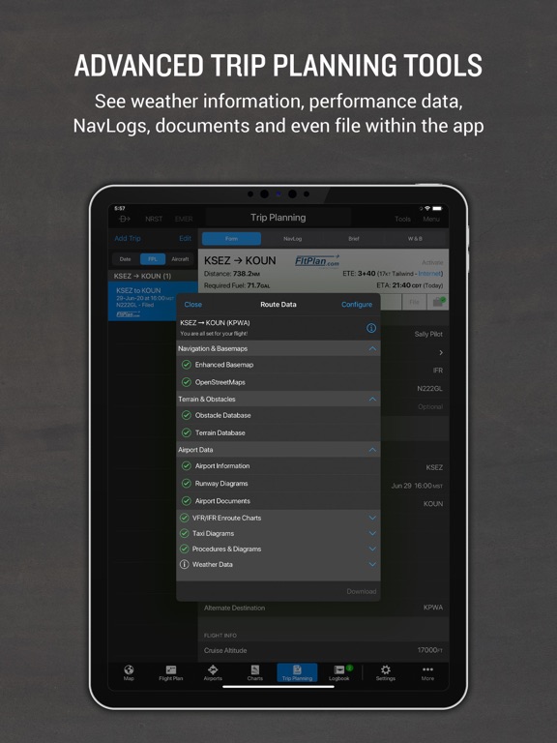Tap the FltPlan.com logo in the header
This screenshot has width=557, height=743.
pos(317,260)
